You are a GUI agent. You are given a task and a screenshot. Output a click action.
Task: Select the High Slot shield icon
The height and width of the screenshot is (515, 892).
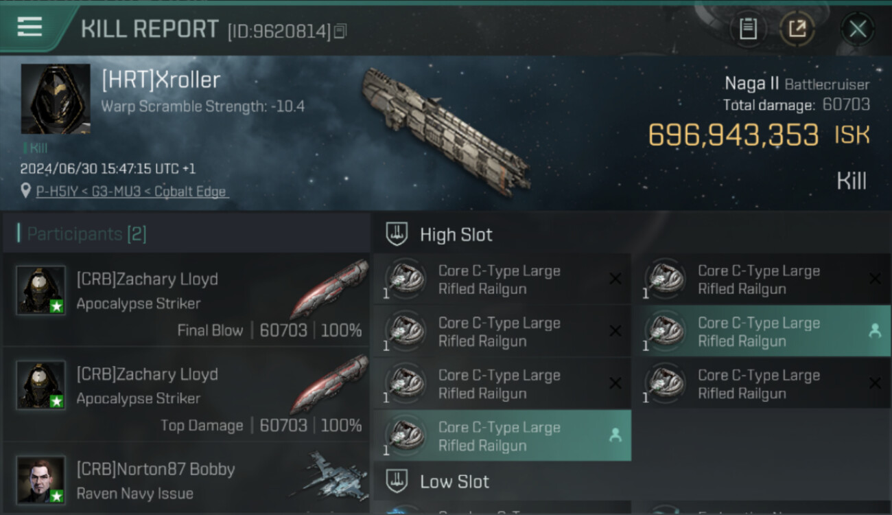coord(397,234)
